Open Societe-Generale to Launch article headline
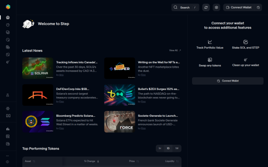Viewport: 268px width, 167px height. click(x=158, y=116)
